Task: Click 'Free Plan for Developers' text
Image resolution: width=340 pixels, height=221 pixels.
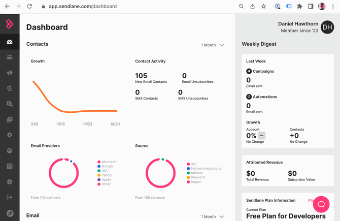Action: tap(286, 216)
